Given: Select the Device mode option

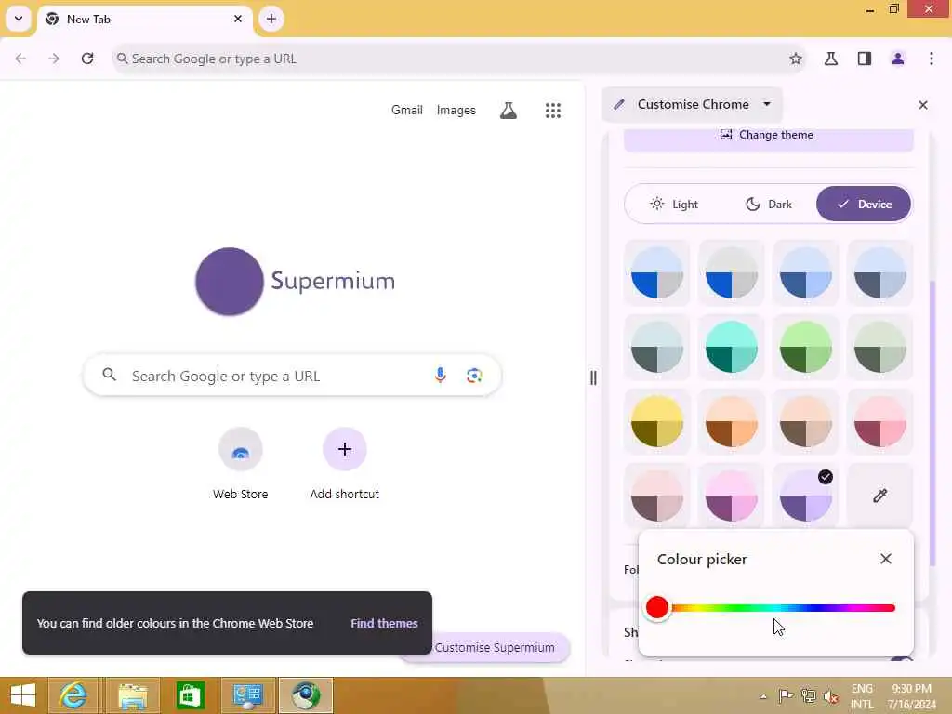Looking at the screenshot, I should pyautogui.click(x=863, y=204).
